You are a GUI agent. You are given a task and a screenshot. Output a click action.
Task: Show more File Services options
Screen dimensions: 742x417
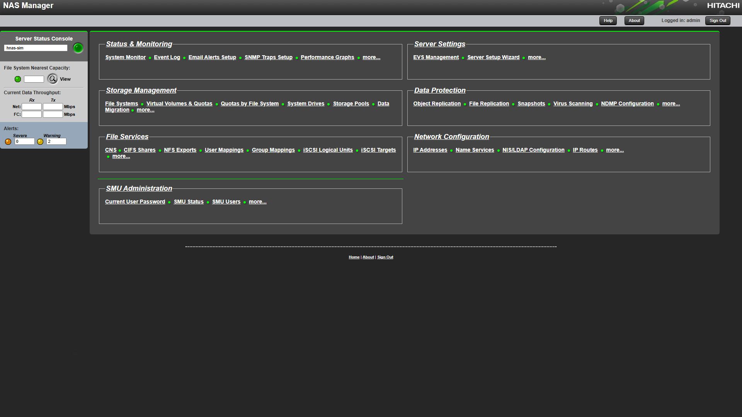(121, 156)
